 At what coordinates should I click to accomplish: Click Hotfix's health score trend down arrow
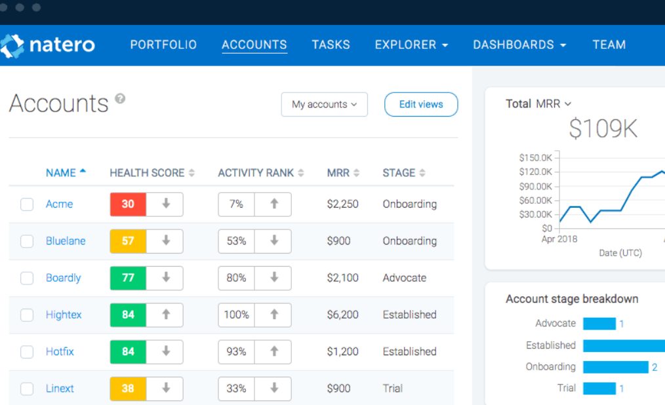(x=166, y=351)
